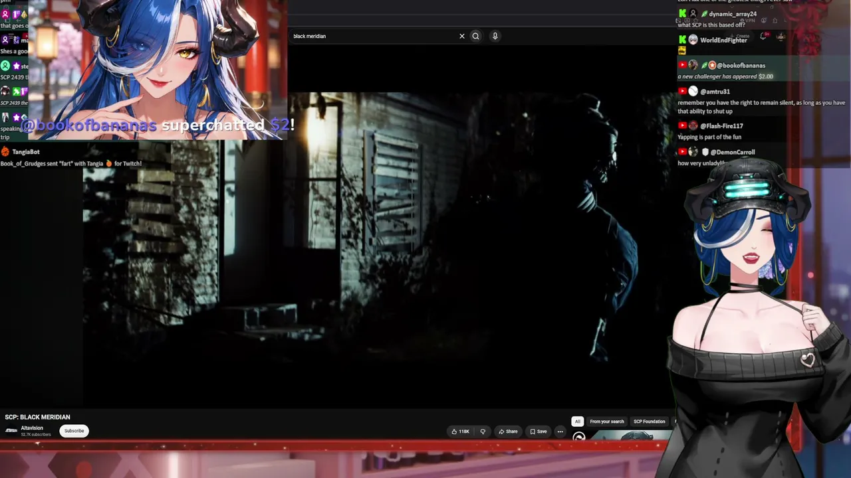Viewport: 851px width, 478px height.
Task: Click the TangiaBot orange avatar icon
Action: (x=5, y=151)
